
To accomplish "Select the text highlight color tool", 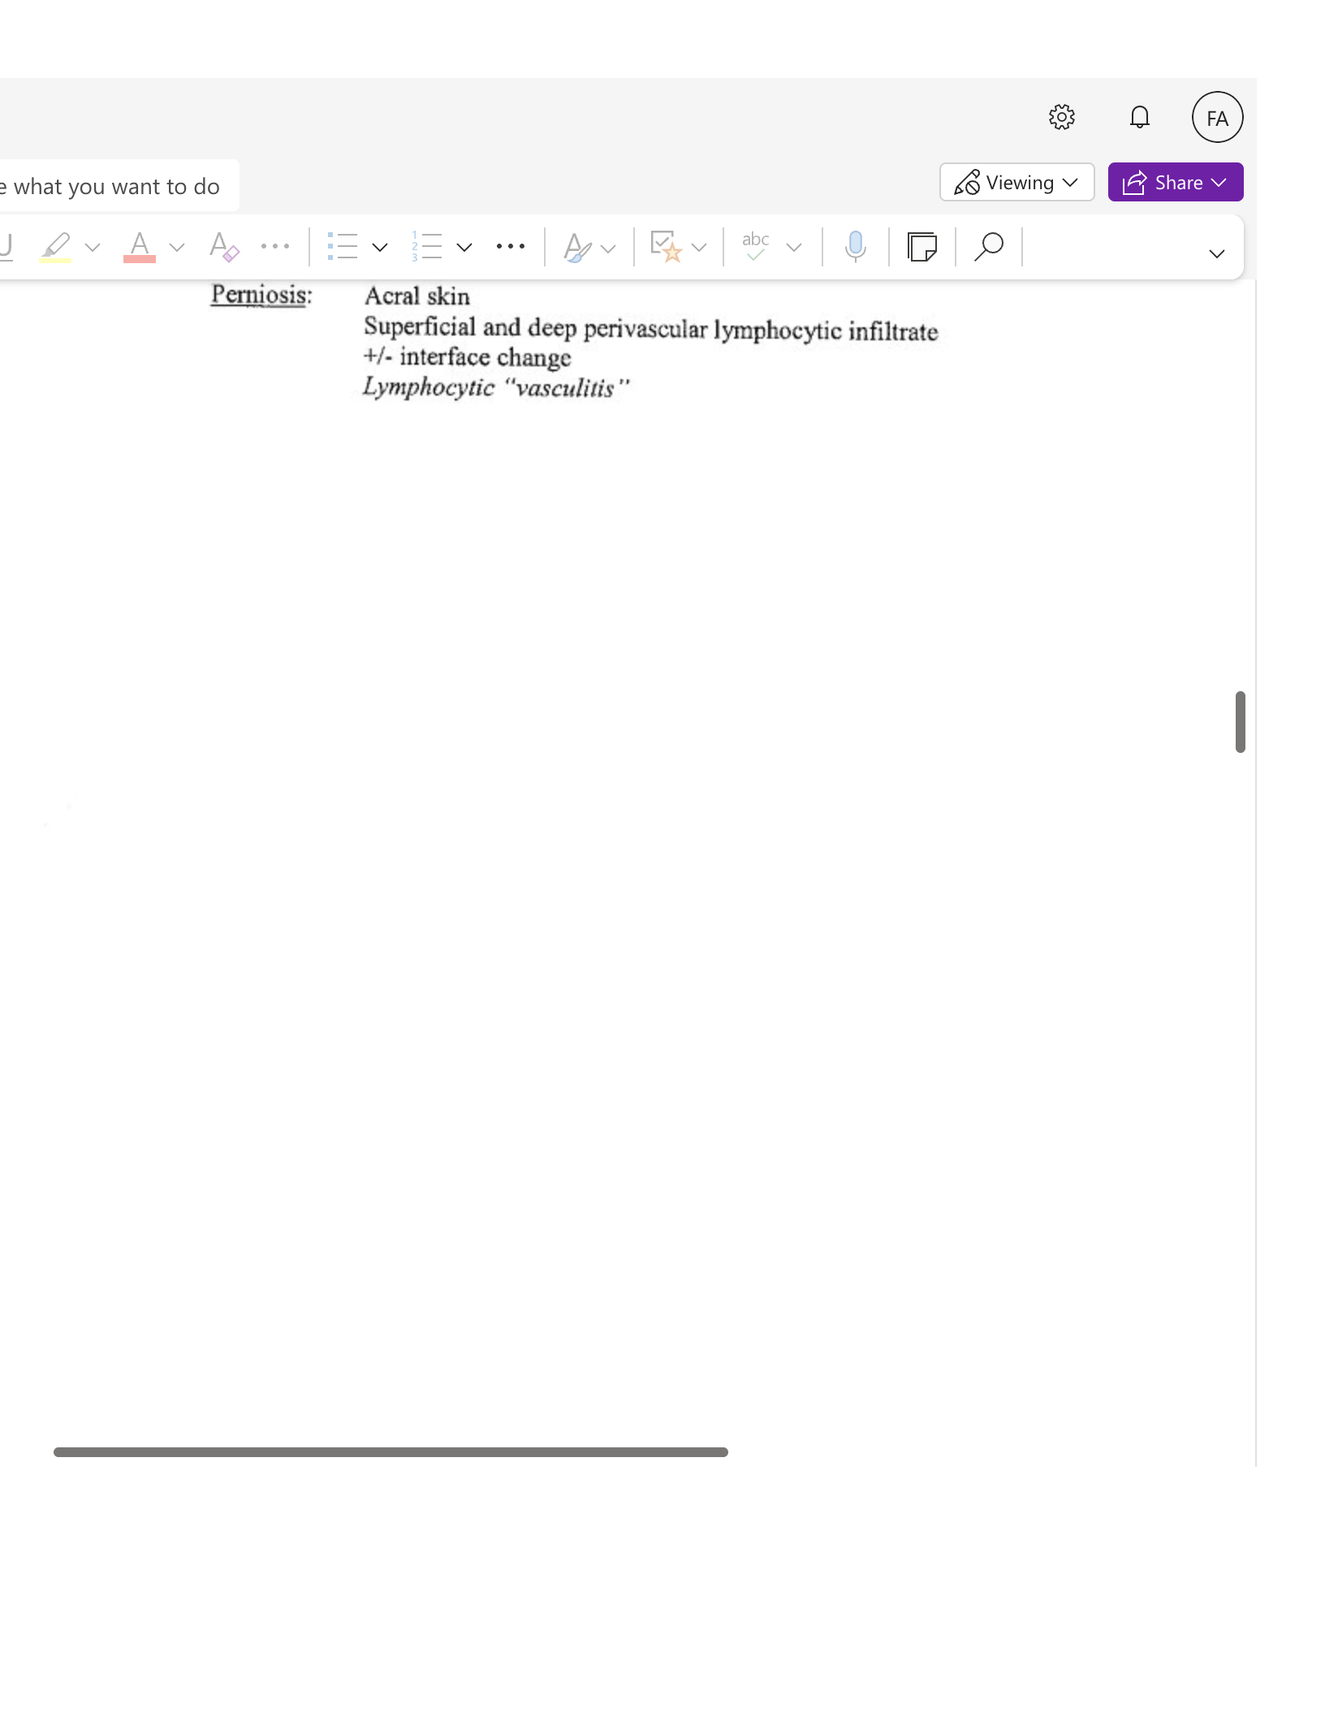I will [x=55, y=246].
